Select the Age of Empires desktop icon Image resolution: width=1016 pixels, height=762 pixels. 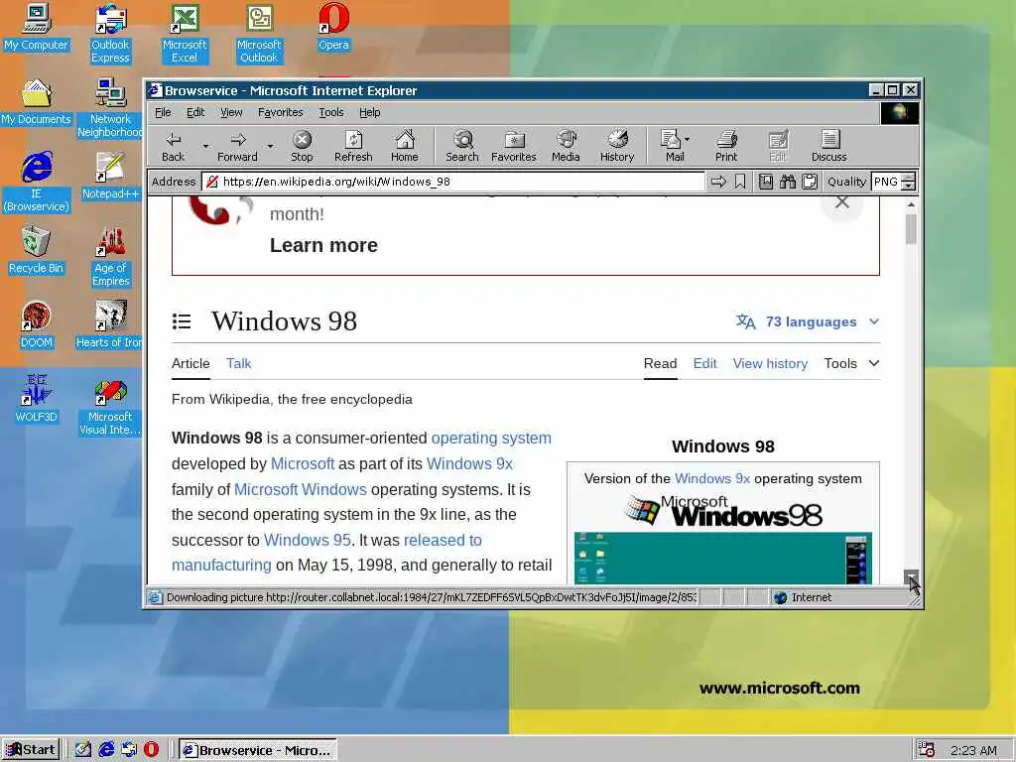coord(111,257)
